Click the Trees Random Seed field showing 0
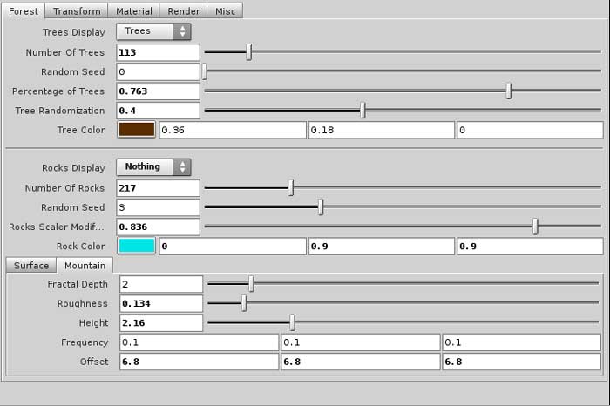Viewport: 610px width, 406px height. [x=158, y=72]
